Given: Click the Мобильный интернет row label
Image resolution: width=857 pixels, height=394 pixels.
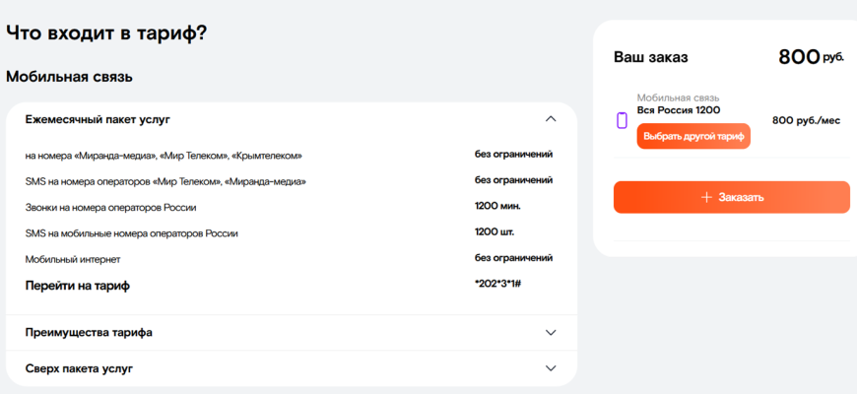Looking at the screenshot, I should point(73,259).
